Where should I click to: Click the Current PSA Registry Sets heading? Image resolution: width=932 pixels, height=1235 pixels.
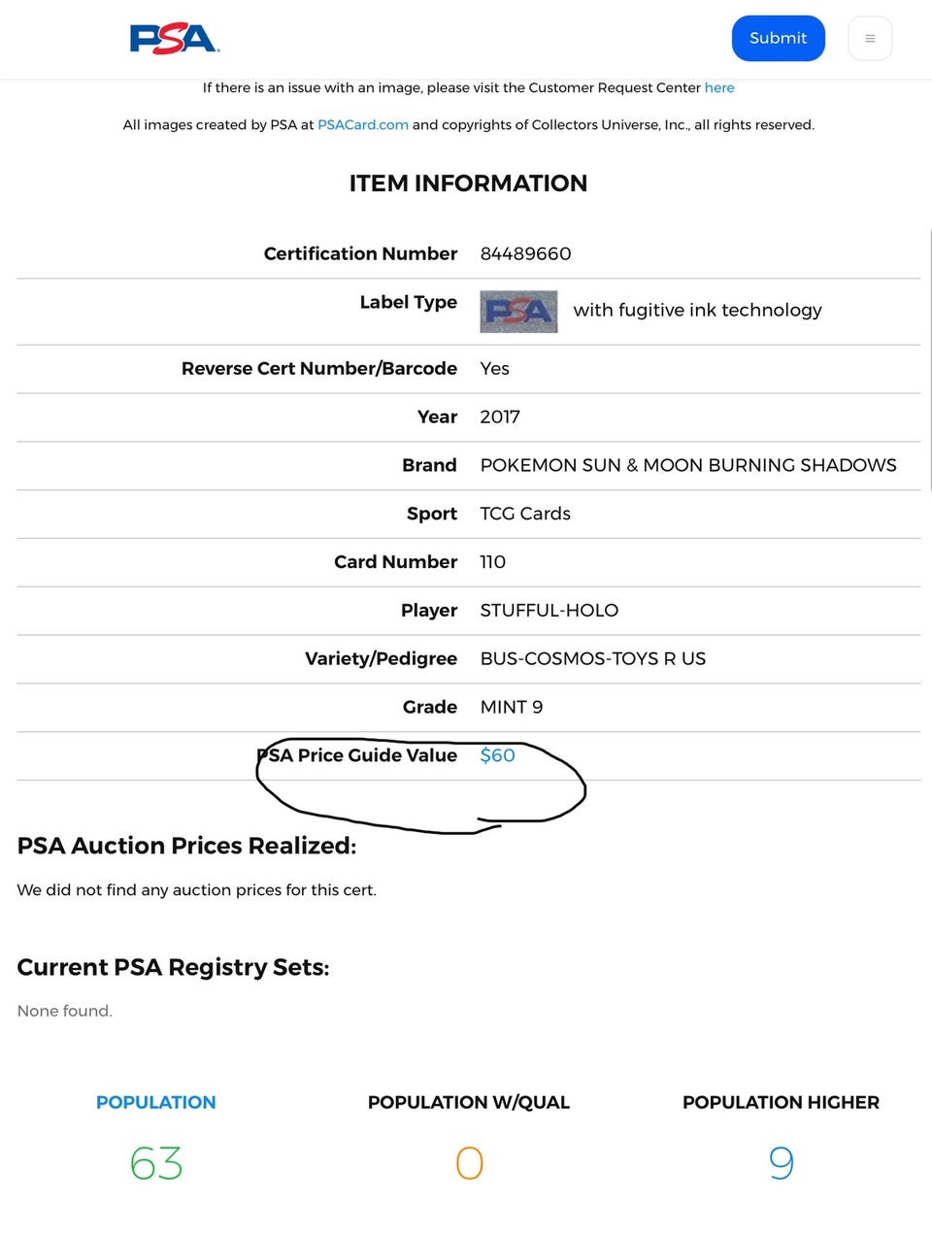click(x=173, y=967)
